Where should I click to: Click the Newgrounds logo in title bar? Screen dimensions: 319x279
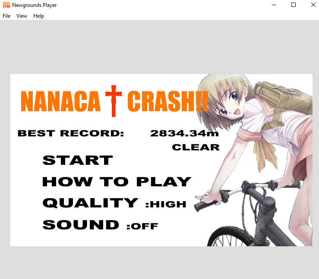coord(6,5)
